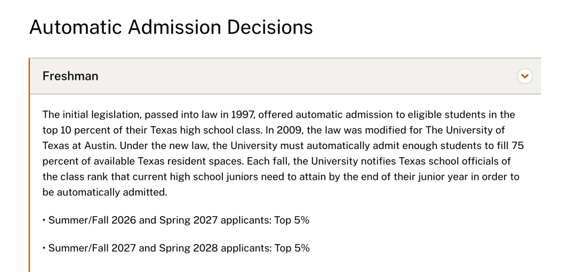Click the orange vertical accent bar beside Freshman

click(x=29, y=165)
